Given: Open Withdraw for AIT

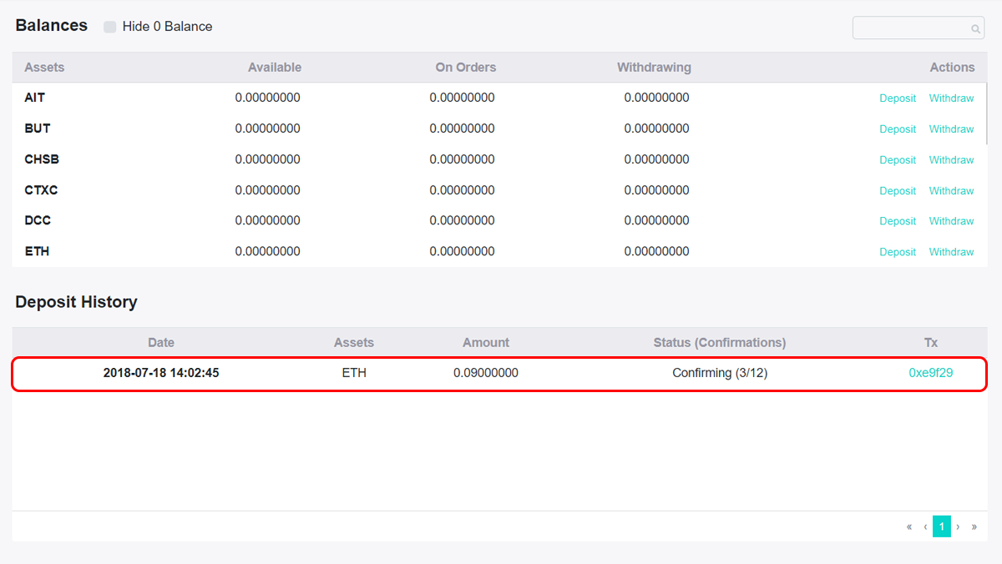Looking at the screenshot, I should (951, 98).
